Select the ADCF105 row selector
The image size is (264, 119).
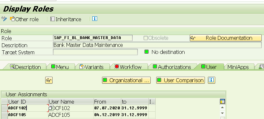point(5,115)
